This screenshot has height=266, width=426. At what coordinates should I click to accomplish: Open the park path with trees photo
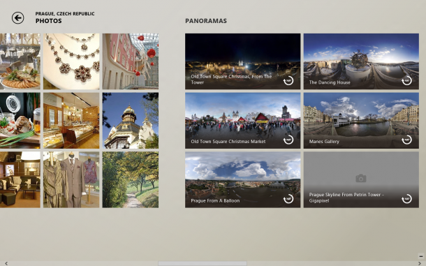[131, 180]
